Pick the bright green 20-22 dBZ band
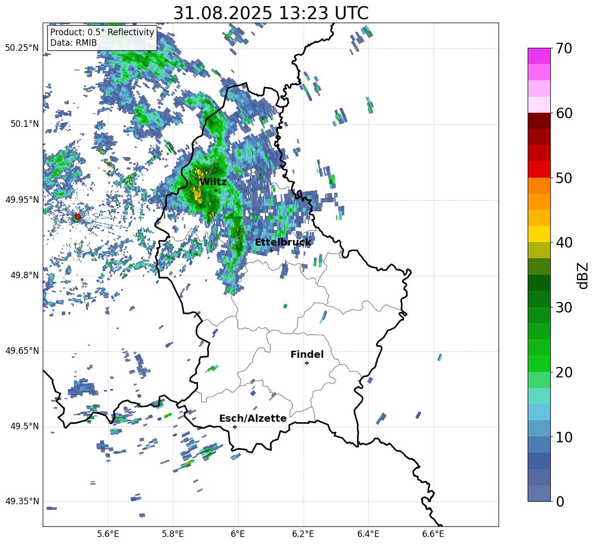The image size is (595, 544). [539, 363]
